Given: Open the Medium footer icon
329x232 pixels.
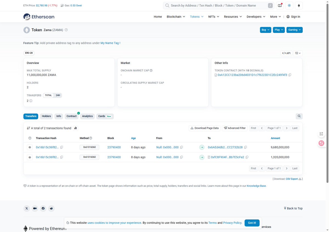Looking at the screenshot, I should (x=35, y=208).
